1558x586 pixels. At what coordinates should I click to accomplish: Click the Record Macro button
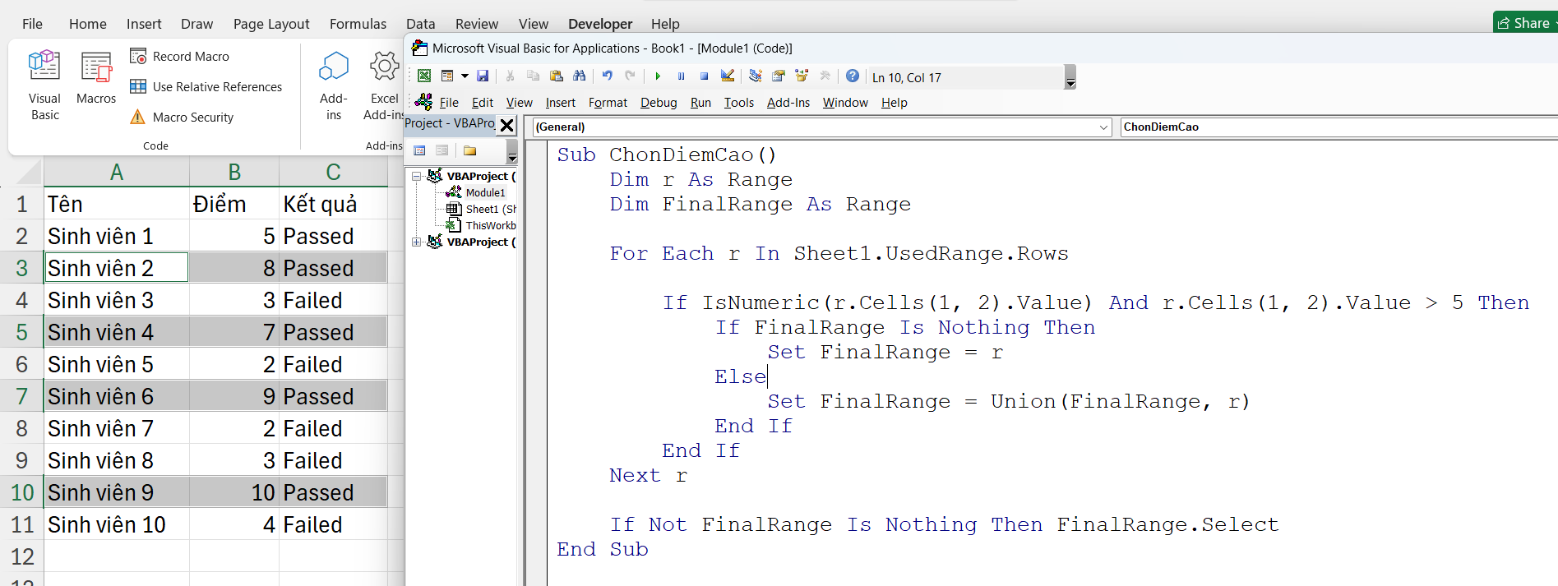[x=180, y=57]
